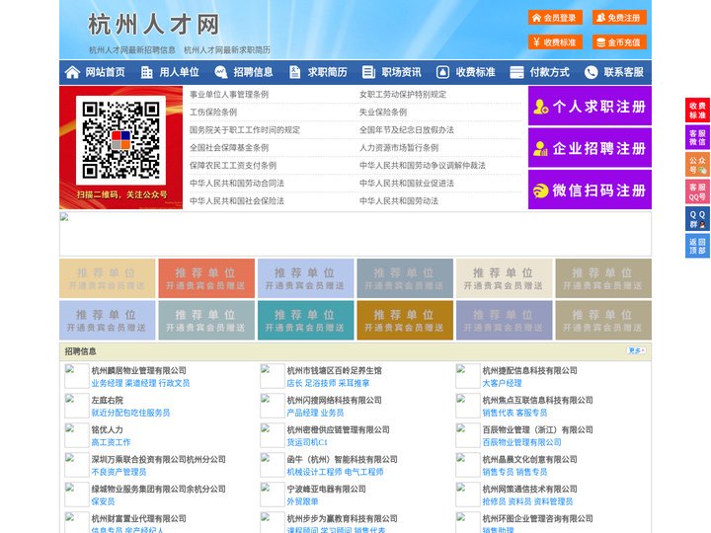Image resolution: width=711 pixels, height=533 pixels.
Task: Open 职场资讯 in the navigation bar
Action: (x=401, y=72)
